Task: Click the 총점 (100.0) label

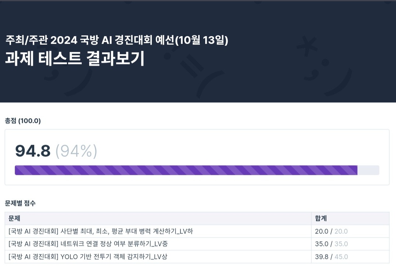Action: [x=23, y=121]
